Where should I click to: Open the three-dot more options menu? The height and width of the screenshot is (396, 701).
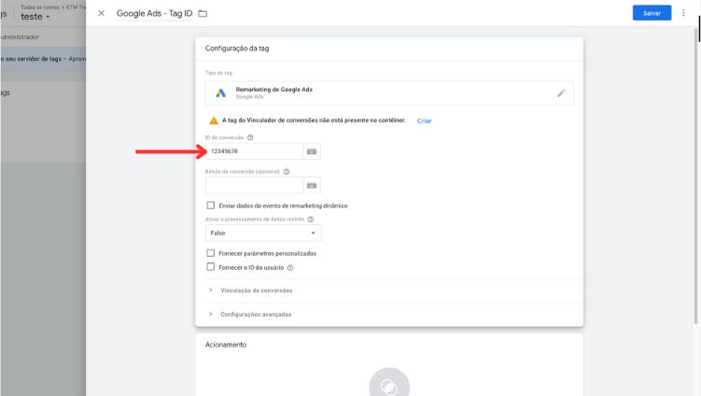click(683, 13)
